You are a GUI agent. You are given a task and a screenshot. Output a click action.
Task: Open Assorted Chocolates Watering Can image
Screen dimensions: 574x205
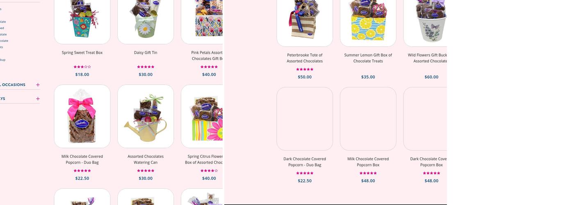tap(146, 116)
